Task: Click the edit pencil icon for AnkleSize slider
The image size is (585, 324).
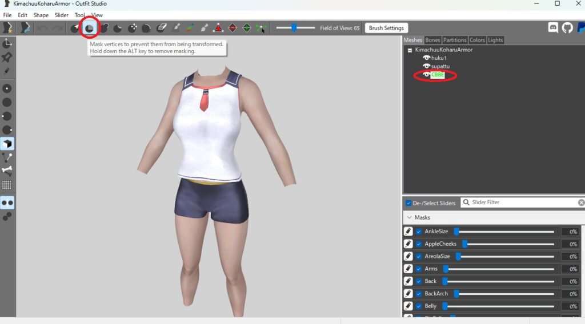Action: click(x=408, y=232)
